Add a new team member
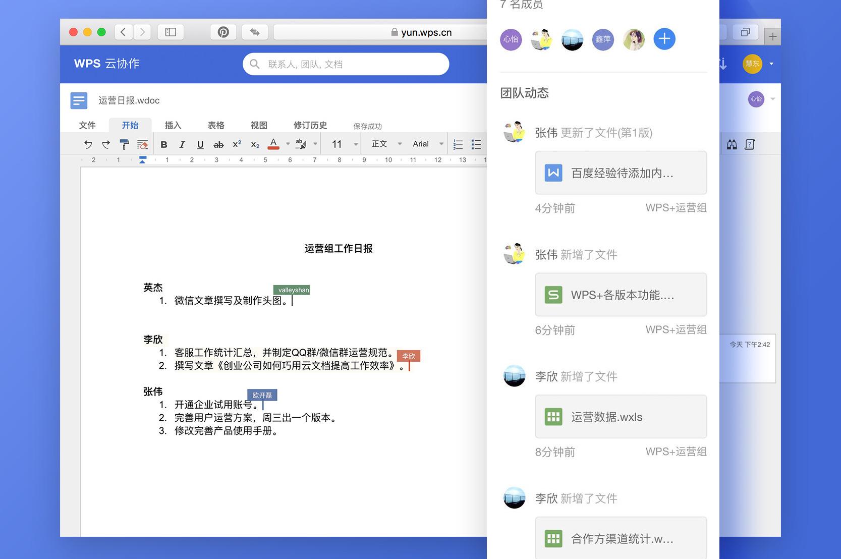Image resolution: width=841 pixels, height=559 pixels. point(664,39)
